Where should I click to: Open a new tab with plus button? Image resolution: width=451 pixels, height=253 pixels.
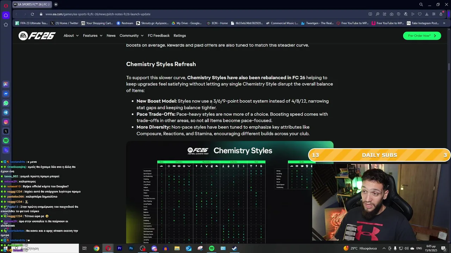[56, 5]
